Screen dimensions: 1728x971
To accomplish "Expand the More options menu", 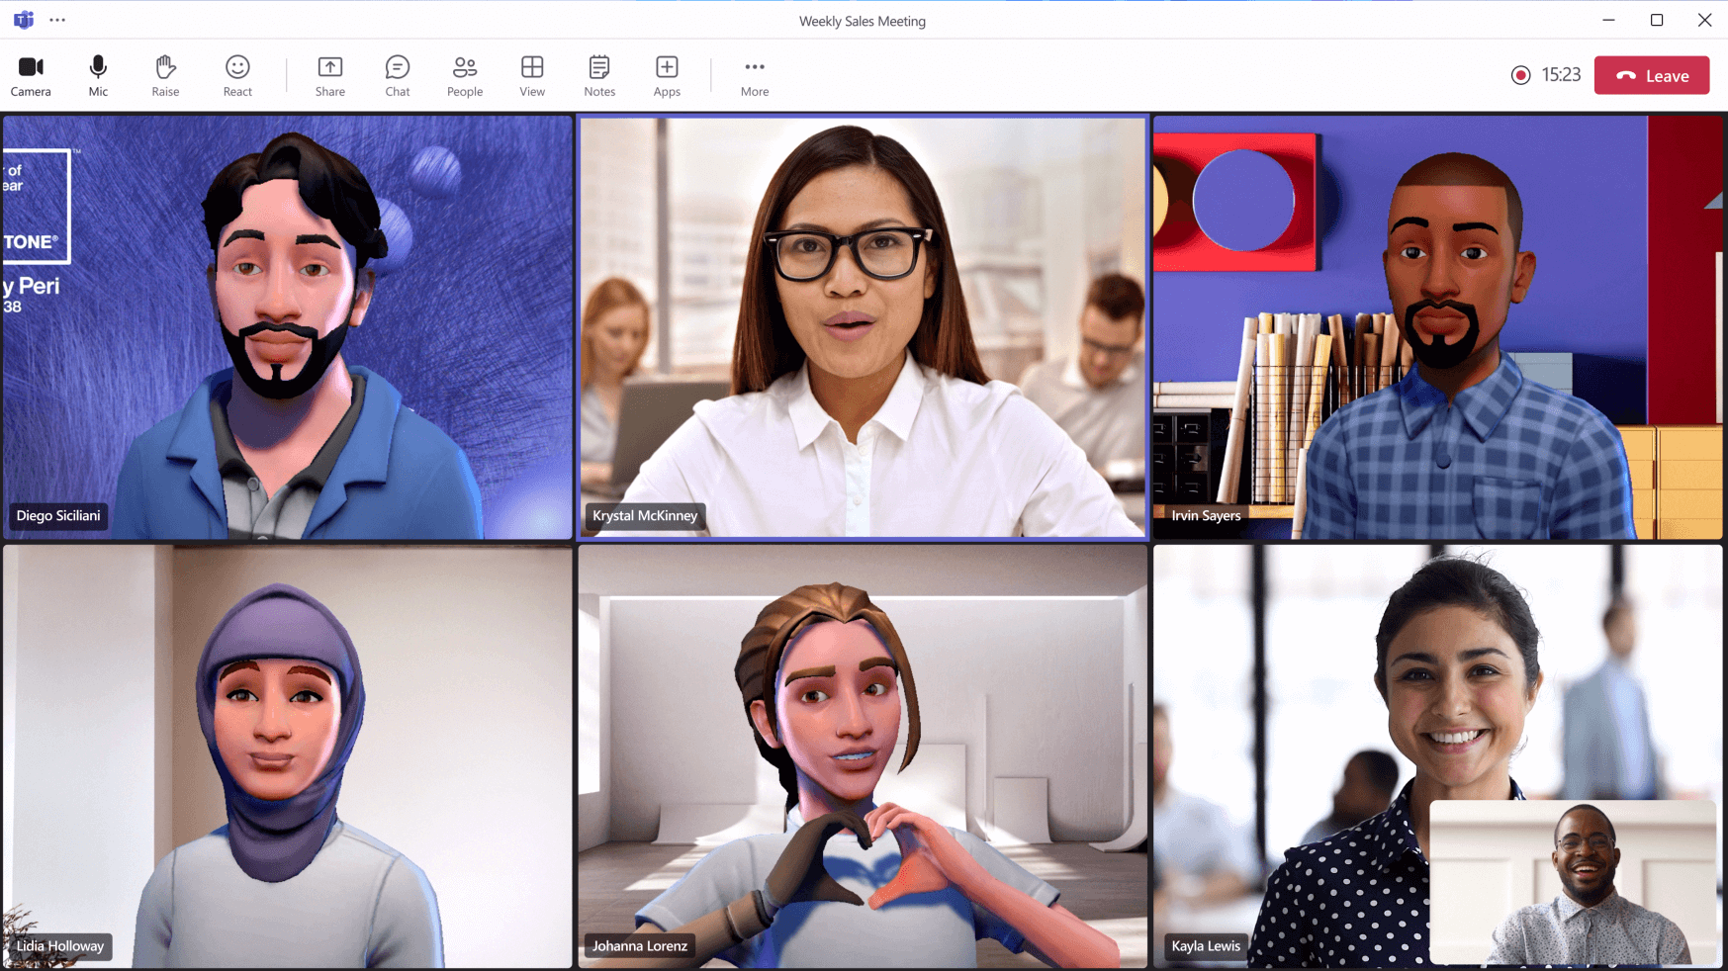I will (x=754, y=74).
